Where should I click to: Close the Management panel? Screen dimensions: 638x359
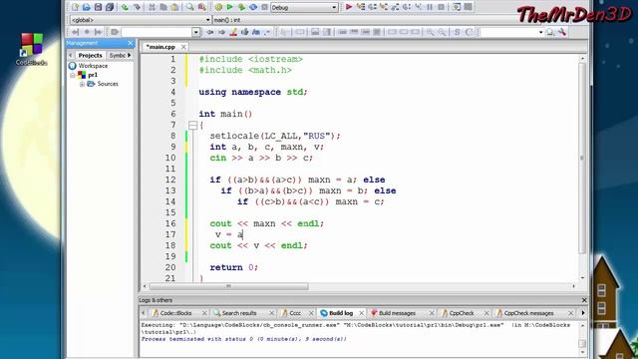click(x=131, y=43)
